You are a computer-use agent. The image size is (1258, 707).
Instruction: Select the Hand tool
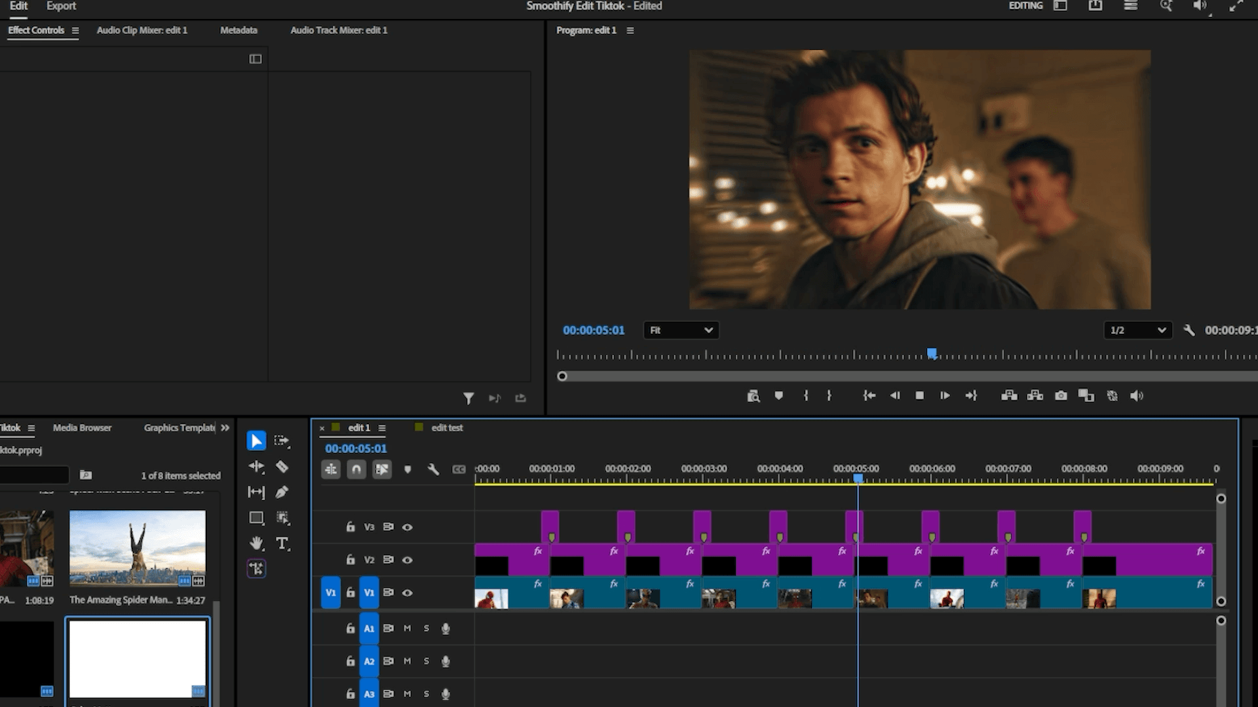point(256,543)
